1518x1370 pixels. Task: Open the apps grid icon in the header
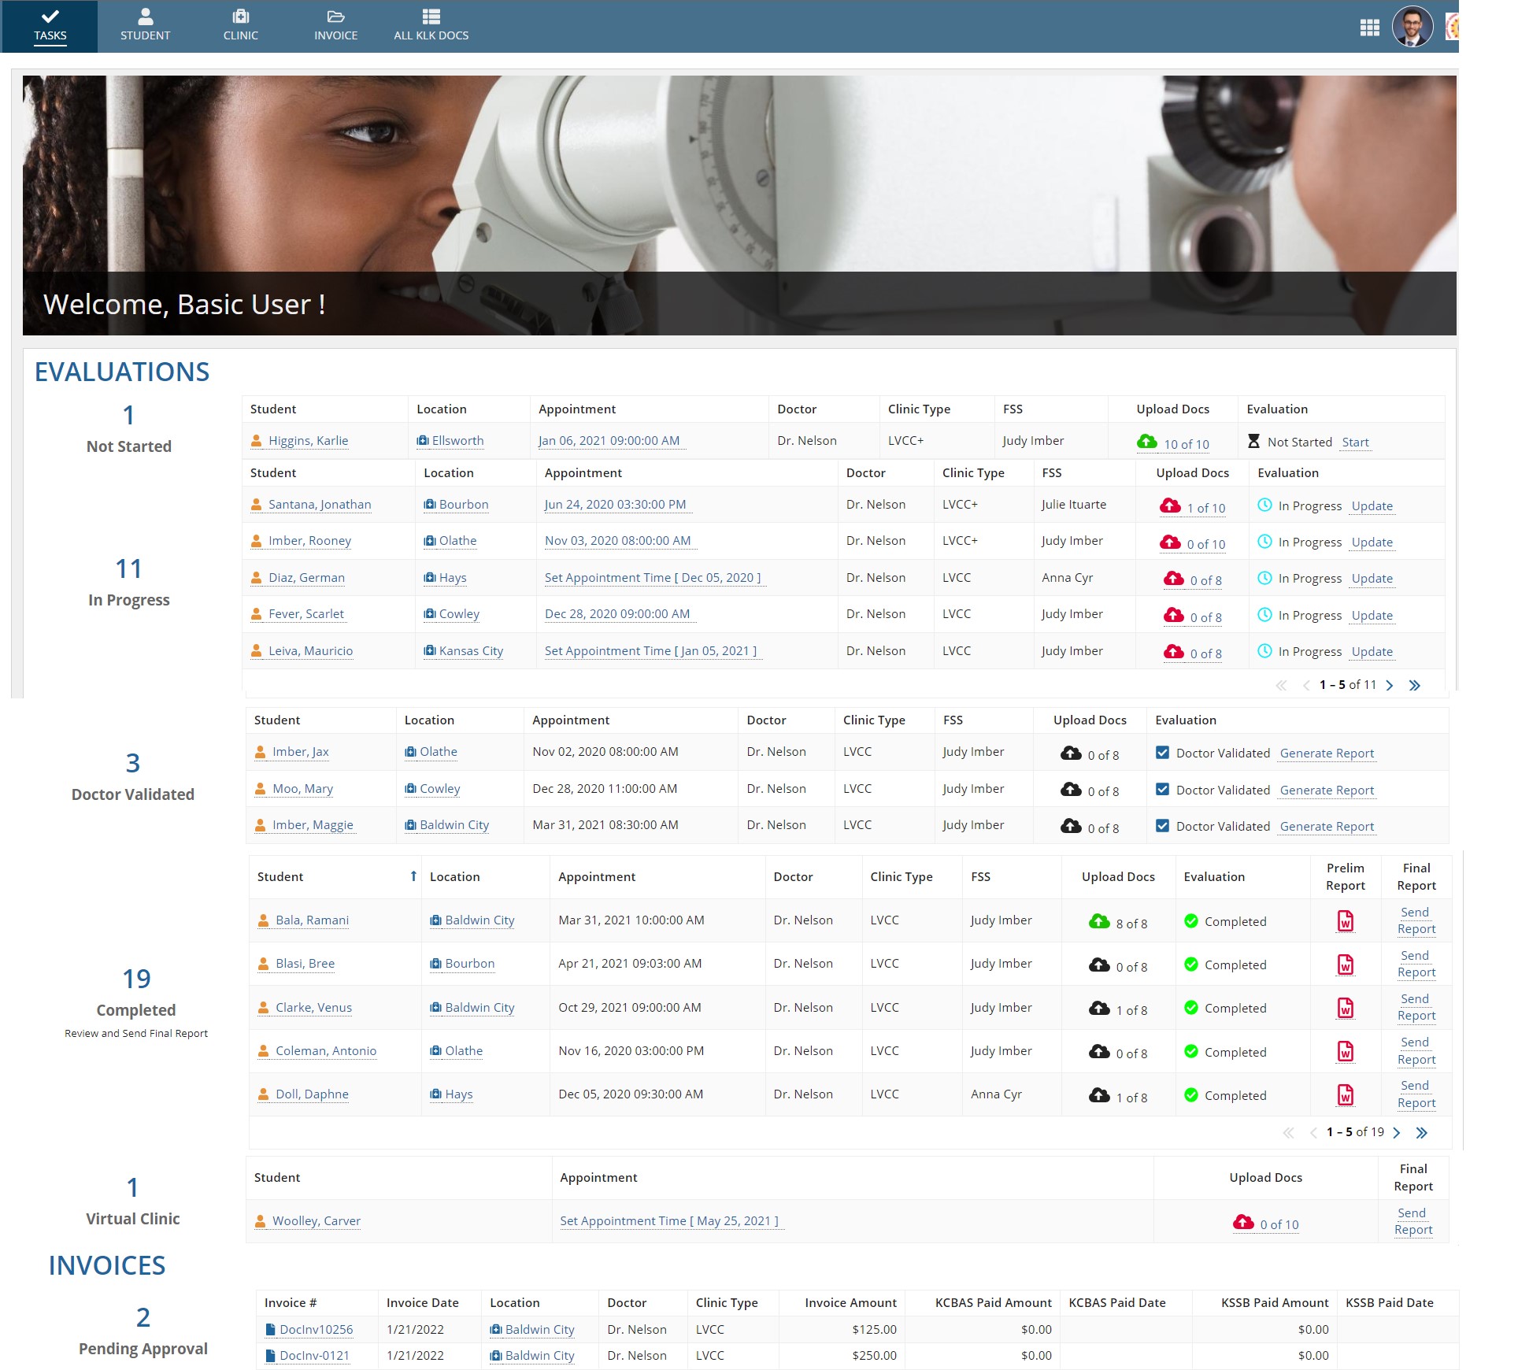1370,26
